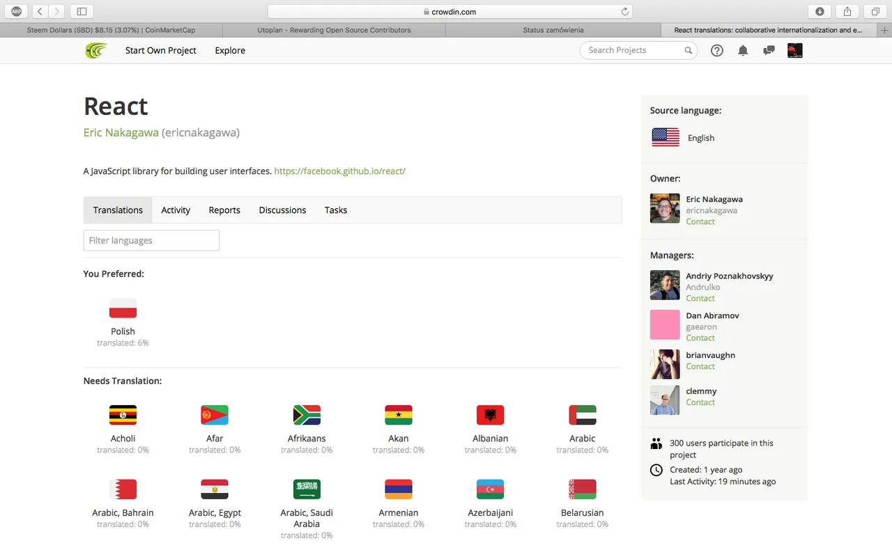This screenshot has height=557, width=892.
Task: Open the facebook.github.io/react link
Action: [339, 171]
